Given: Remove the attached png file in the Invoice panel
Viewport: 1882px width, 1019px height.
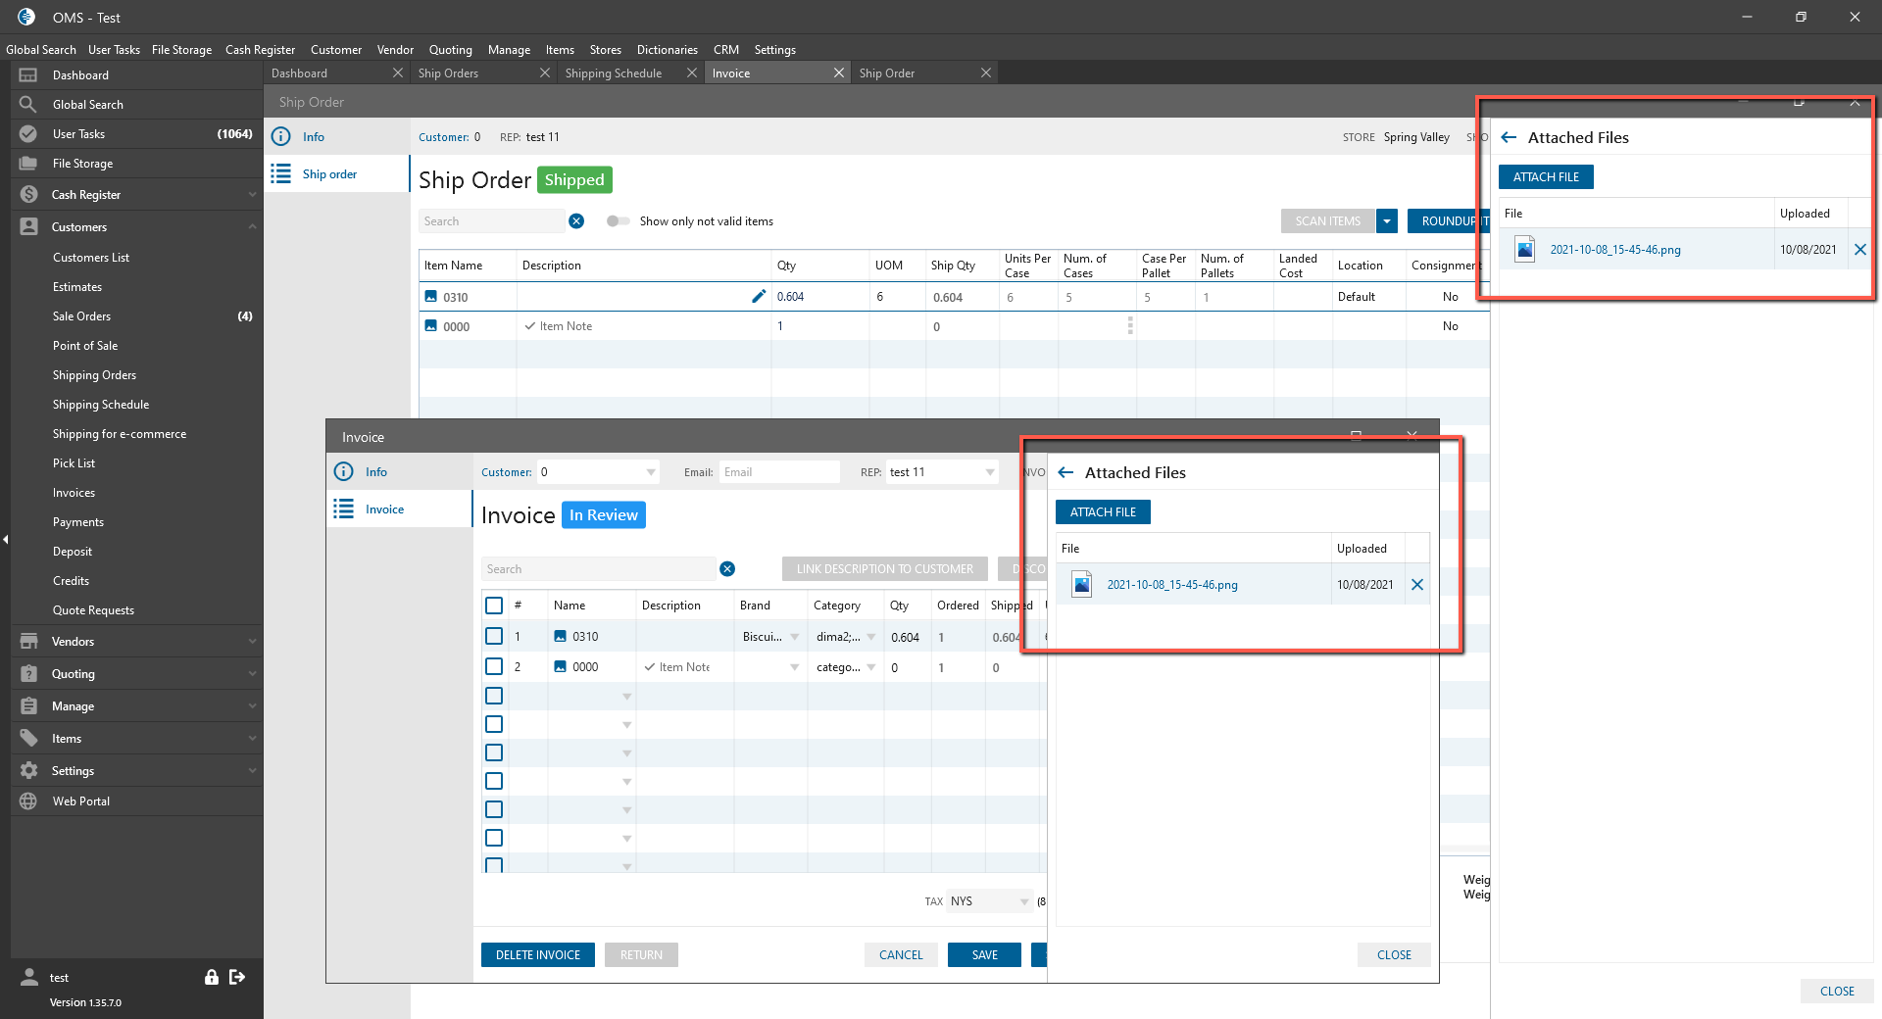Looking at the screenshot, I should click(1416, 585).
